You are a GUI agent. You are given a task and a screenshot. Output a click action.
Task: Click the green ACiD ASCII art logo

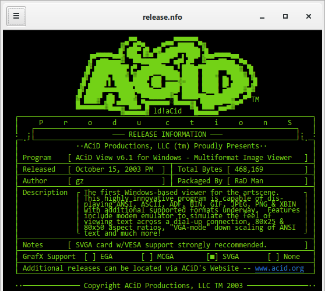167,76
